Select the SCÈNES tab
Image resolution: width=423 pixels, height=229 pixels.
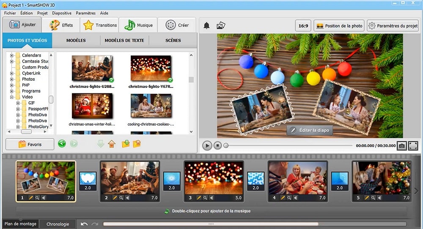point(173,41)
